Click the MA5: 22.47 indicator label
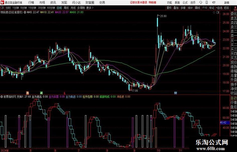This screenshot has height=152, width=237. pos(33,12)
